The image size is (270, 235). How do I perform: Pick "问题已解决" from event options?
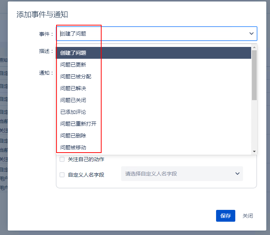coord(73,88)
